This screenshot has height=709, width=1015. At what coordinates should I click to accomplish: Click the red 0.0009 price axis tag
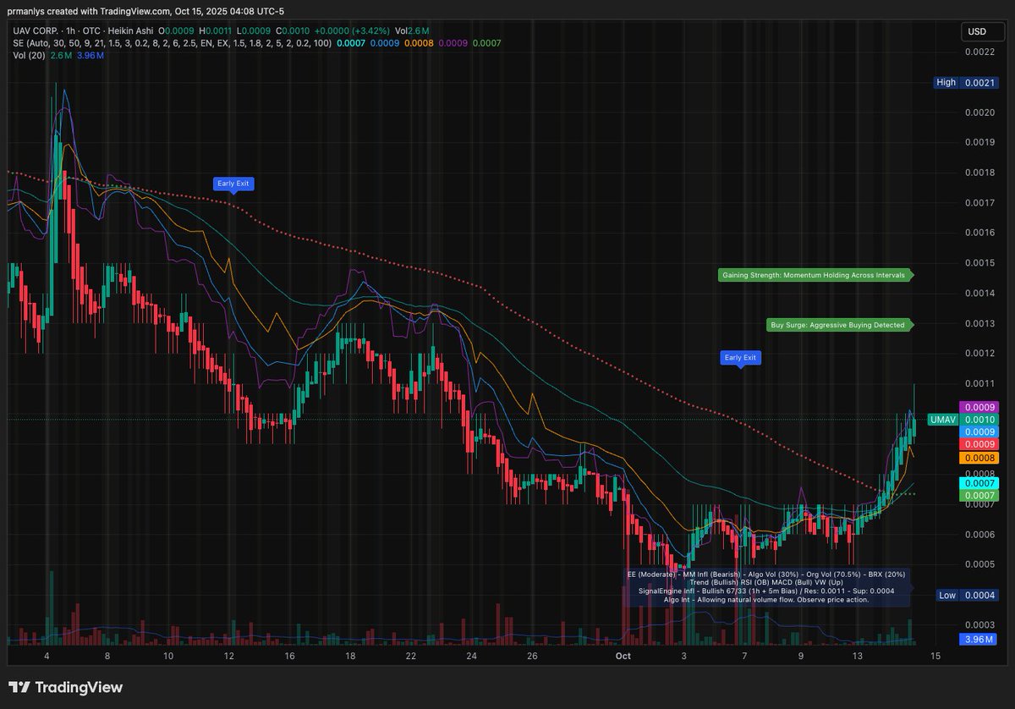coord(979,444)
